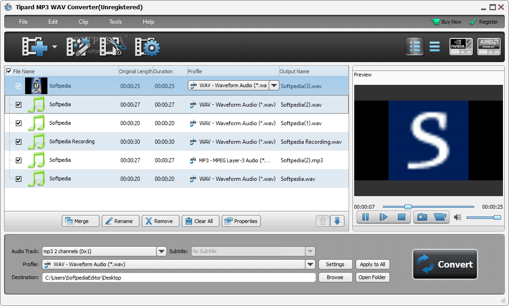Screen dimensions: 509x306
Task: Pause the preview playback
Action: [365, 217]
